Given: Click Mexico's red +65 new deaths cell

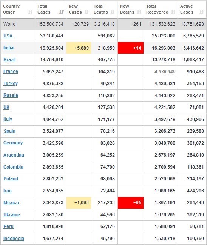Looking at the screenshot, I should [131, 203].
